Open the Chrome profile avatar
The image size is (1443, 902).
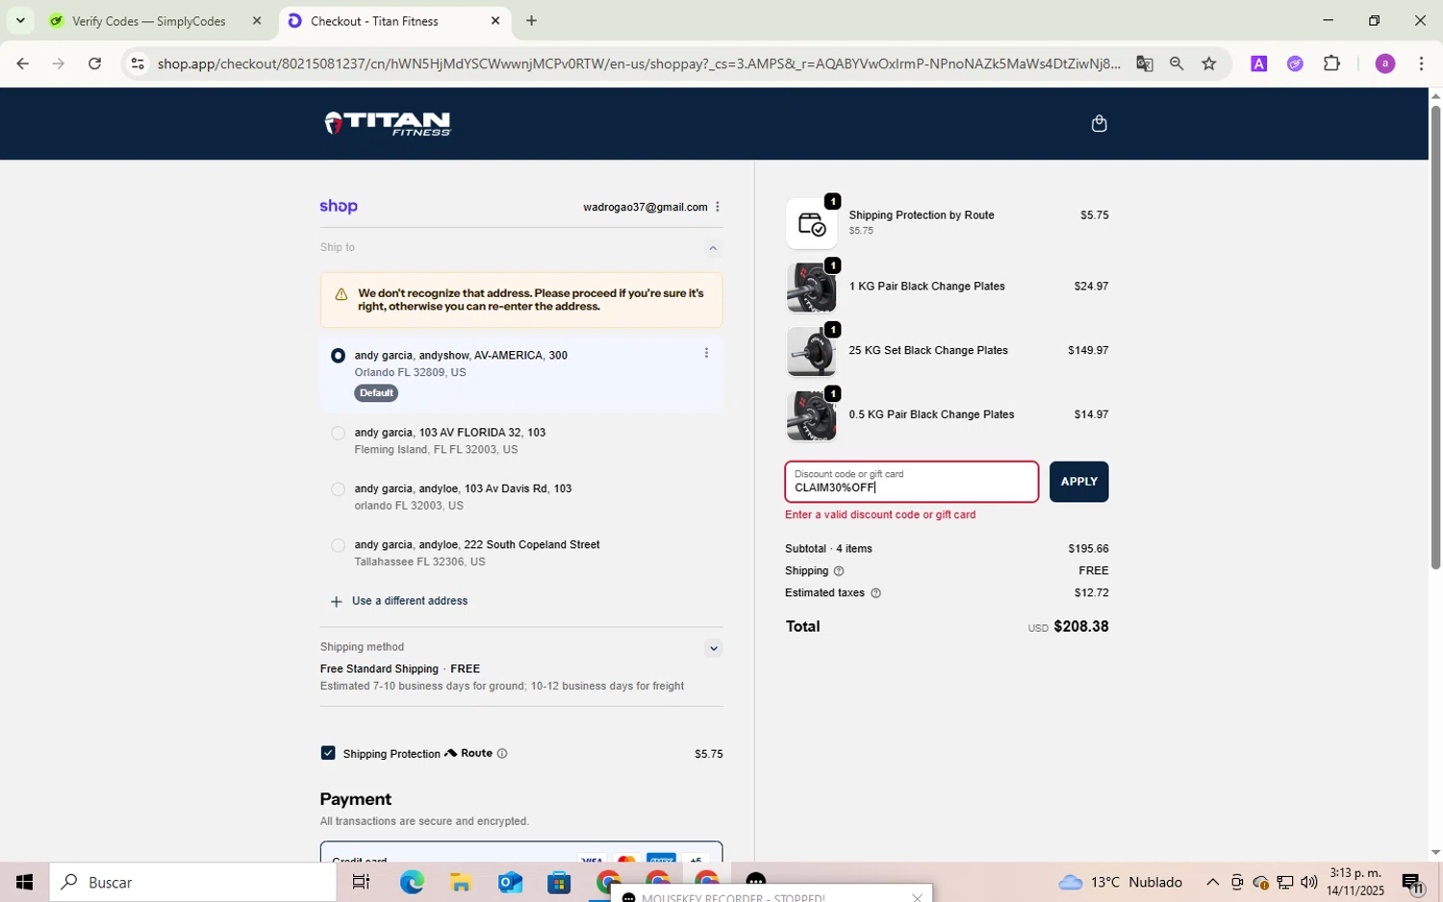[x=1384, y=63]
